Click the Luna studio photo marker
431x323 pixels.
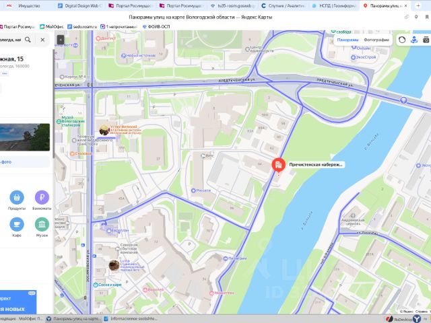114,266
